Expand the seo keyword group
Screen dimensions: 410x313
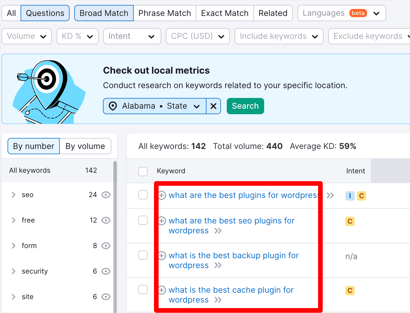coord(13,195)
